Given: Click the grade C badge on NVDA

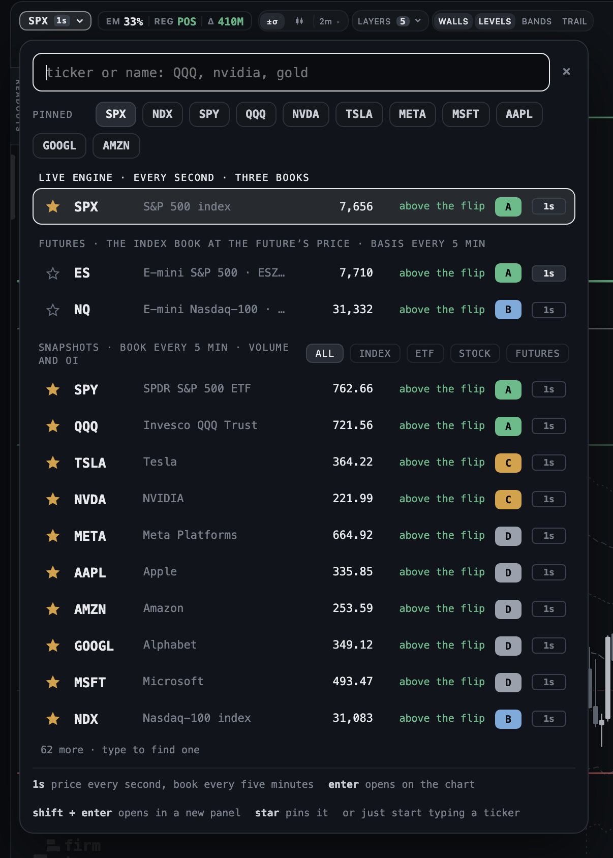Looking at the screenshot, I should 508,500.
